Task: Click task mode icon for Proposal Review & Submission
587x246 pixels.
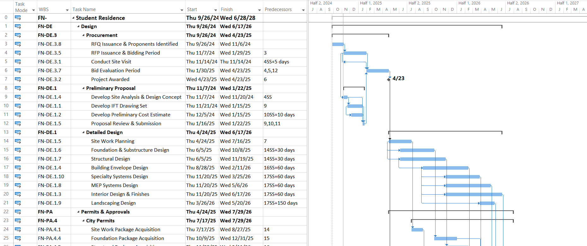Action: pyautogui.click(x=18, y=124)
